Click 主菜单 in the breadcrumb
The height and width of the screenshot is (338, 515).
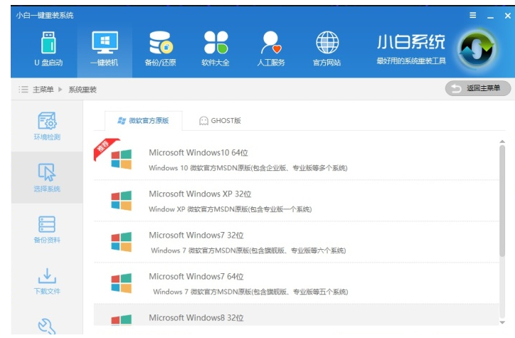(x=43, y=90)
